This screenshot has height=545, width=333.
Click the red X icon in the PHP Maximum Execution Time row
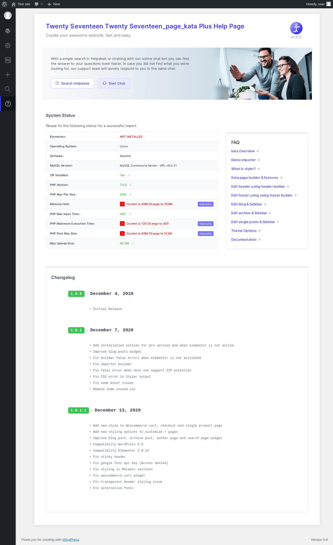[x=122, y=224]
